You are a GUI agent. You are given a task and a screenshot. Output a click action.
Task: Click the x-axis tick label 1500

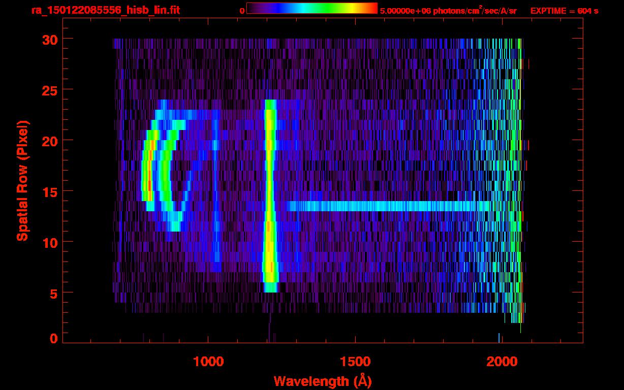[x=355, y=362]
